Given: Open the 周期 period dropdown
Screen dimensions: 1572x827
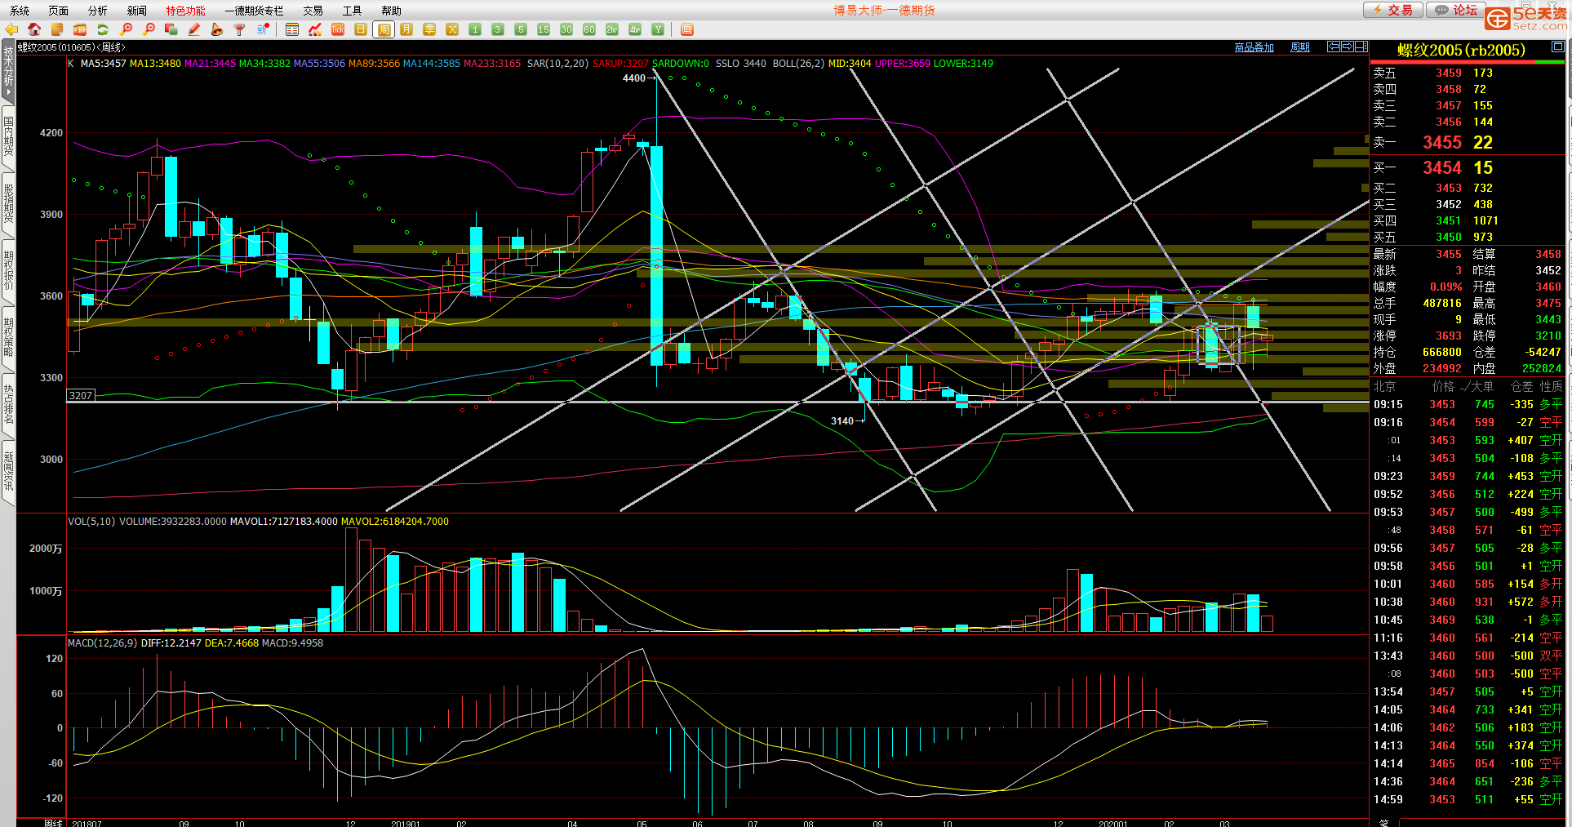Looking at the screenshot, I should click(x=1299, y=47).
